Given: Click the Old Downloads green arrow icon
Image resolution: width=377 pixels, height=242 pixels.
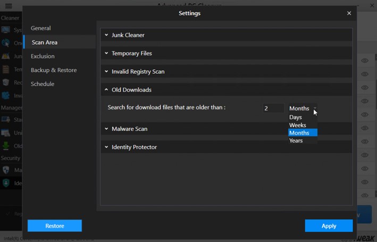Looking at the screenshot, I should [x=5, y=146].
